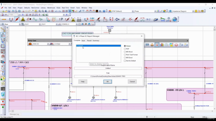This screenshot has height=121, width=216.
Task: Open the Warehouse menu
Action: click(x=51, y=8)
